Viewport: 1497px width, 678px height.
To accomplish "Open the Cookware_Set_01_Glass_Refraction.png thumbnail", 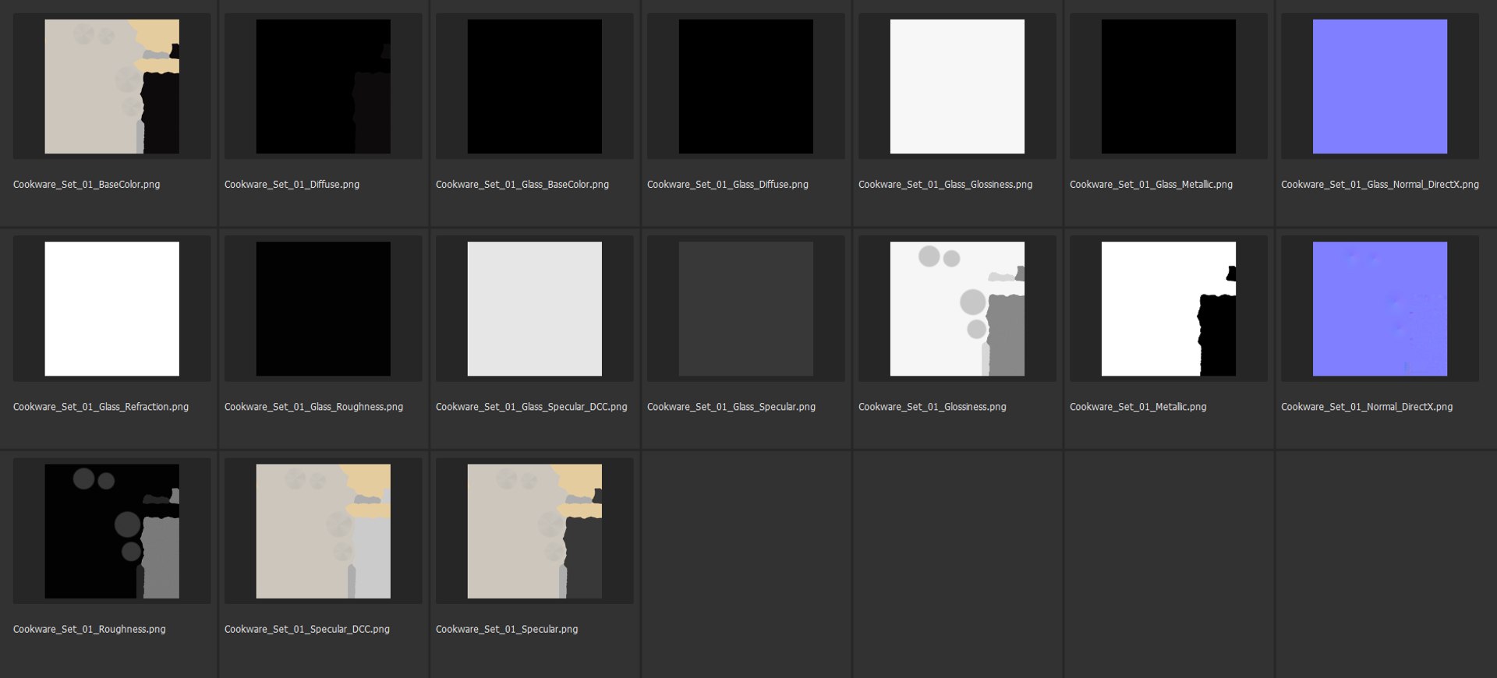I will coord(111,309).
